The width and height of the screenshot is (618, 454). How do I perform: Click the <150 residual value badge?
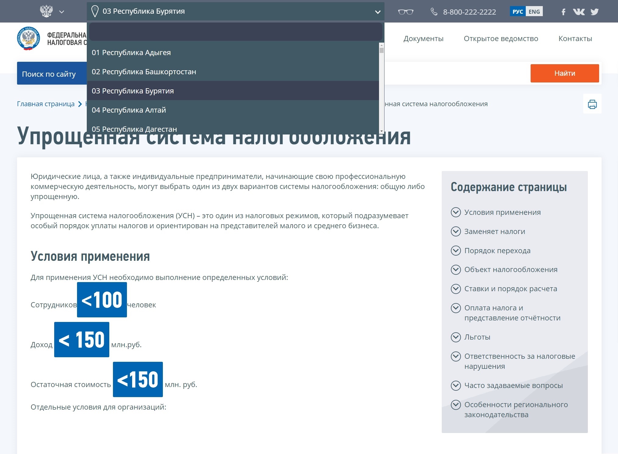coord(138,379)
